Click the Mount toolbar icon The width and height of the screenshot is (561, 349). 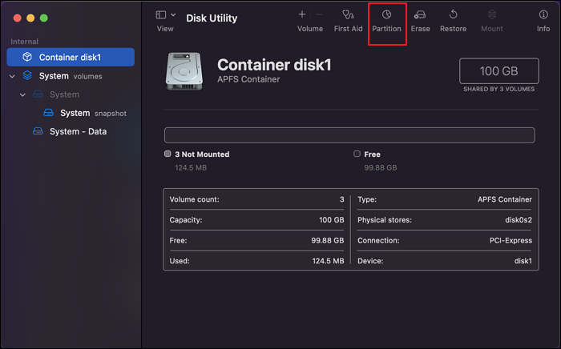coord(492,15)
